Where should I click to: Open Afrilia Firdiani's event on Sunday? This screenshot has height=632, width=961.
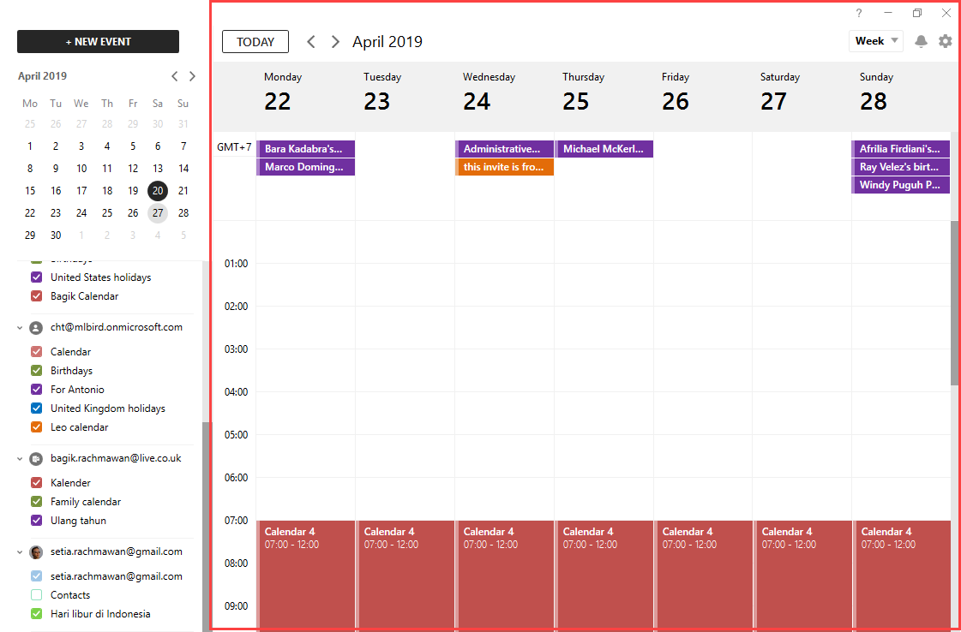click(x=900, y=149)
